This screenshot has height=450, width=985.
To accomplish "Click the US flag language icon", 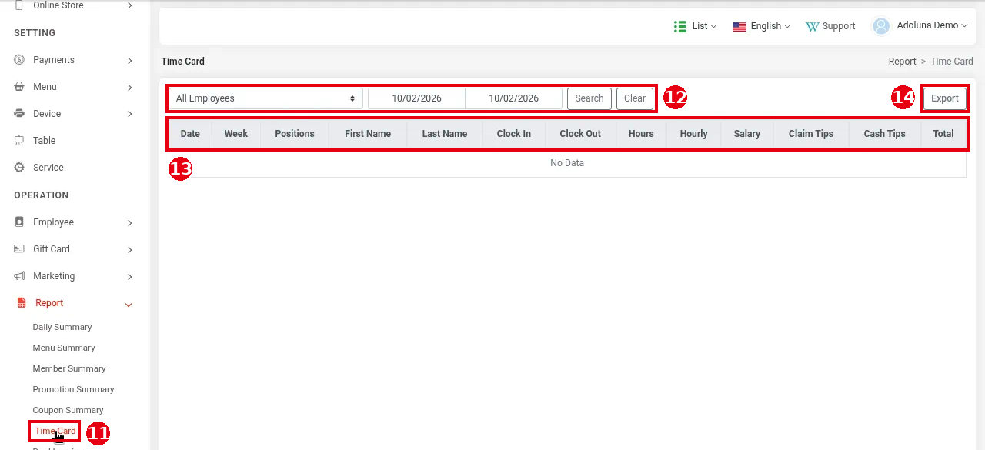I will click(740, 26).
